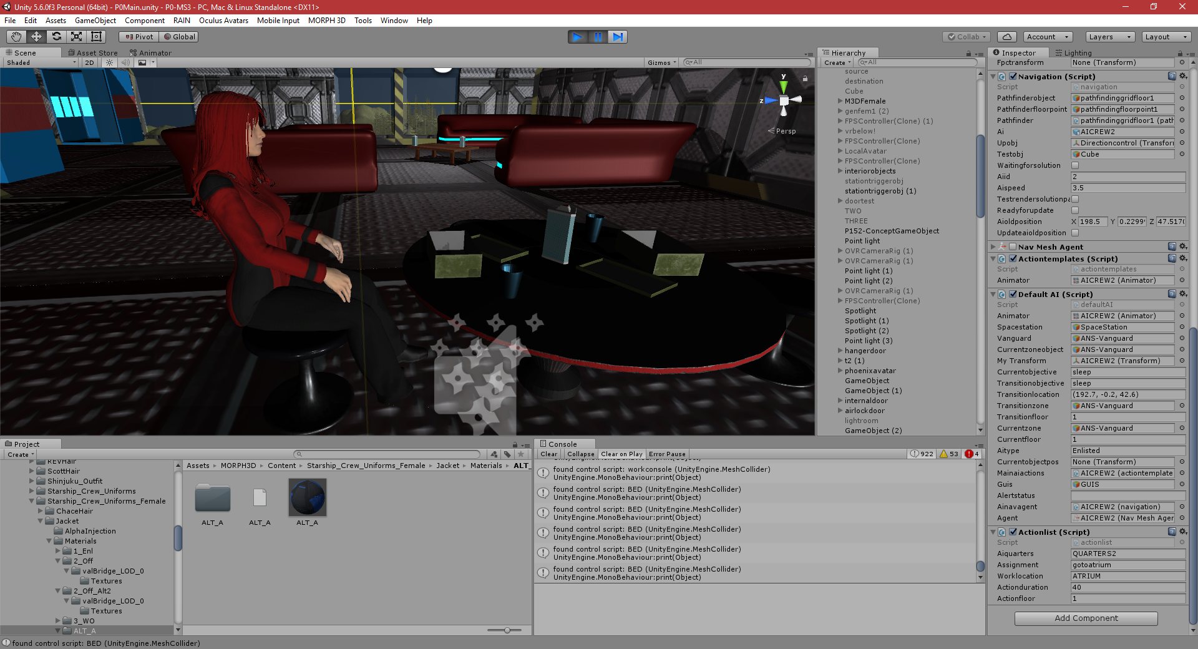Expand the Nav Mesh Agent component
Image resolution: width=1198 pixels, height=649 pixels.
[x=993, y=246]
